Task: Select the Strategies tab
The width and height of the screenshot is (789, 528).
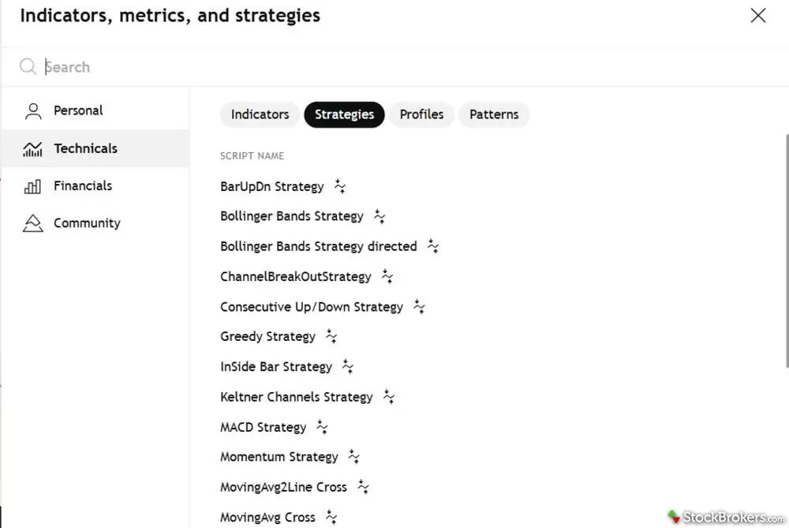Action: point(344,114)
